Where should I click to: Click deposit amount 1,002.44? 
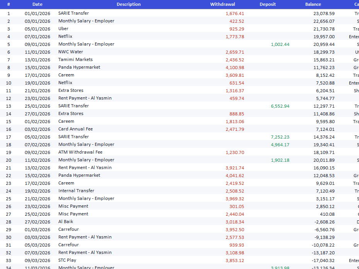[x=280, y=44]
